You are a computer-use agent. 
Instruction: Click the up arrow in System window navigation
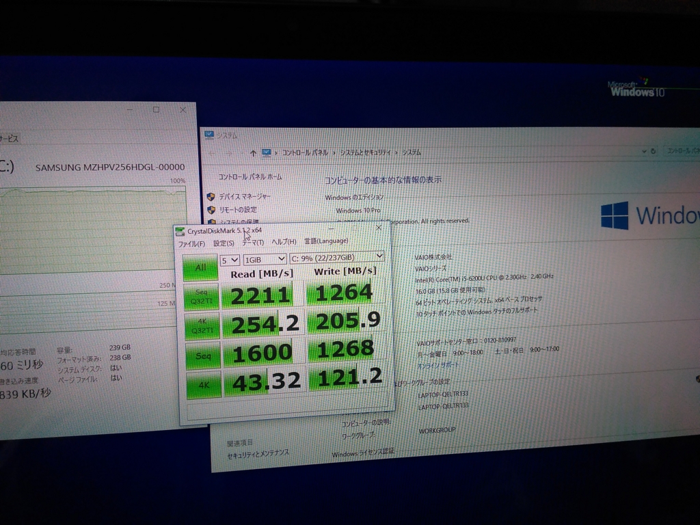[x=253, y=154]
